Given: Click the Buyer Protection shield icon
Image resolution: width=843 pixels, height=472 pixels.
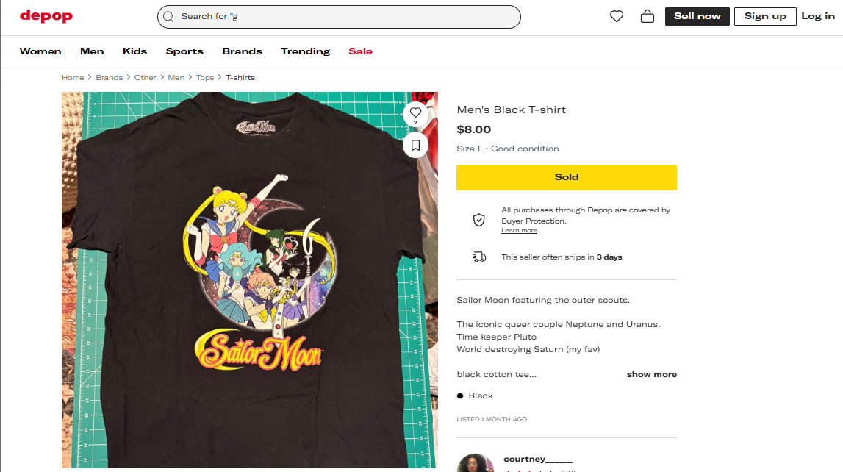Looking at the screenshot, I should [478, 220].
